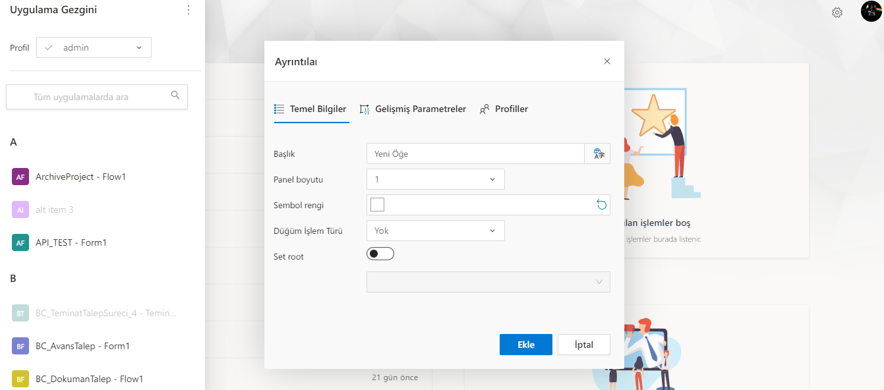Screen dimensions: 884x390
Task: Switch to the Gelişmiş Parametreler tab
Action: tap(413, 109)
